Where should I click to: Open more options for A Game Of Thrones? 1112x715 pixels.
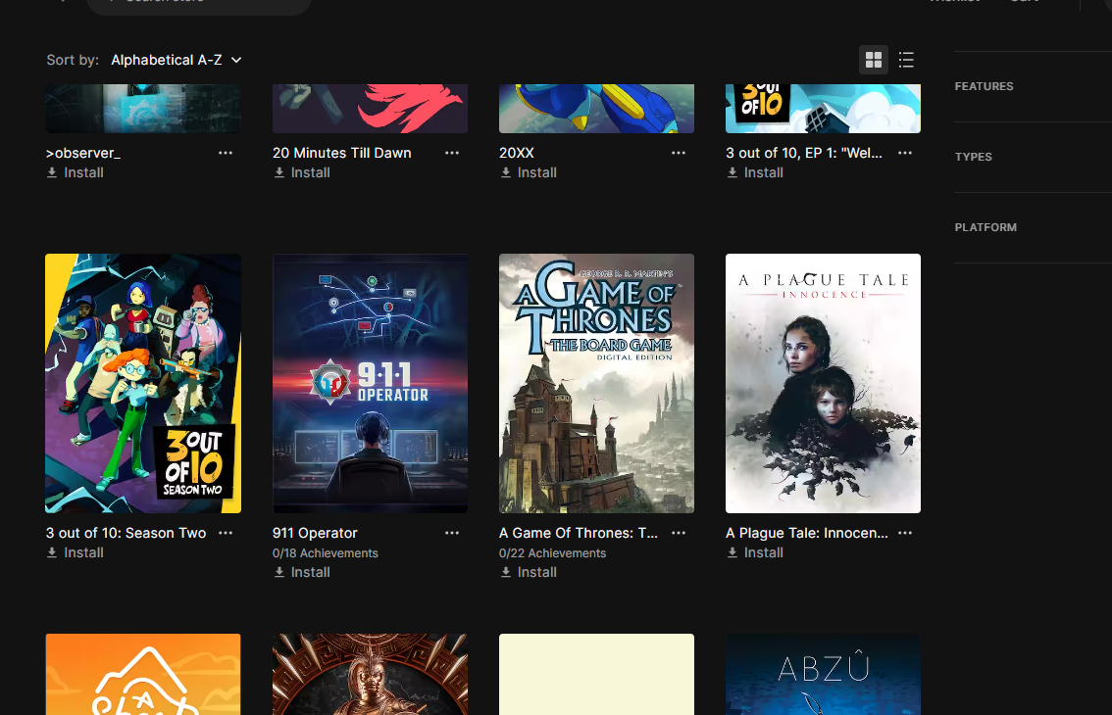679,533
